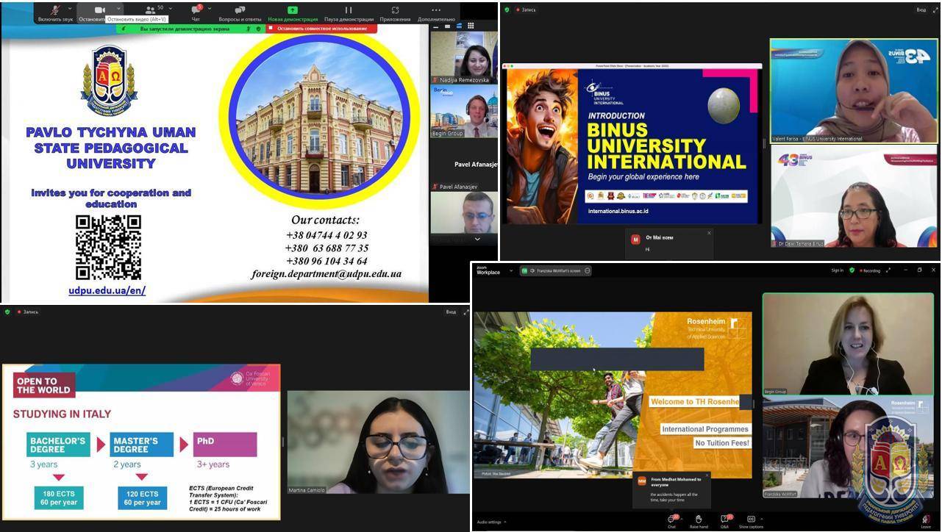The height and width of the screenshot is (532, 942).
Task: Open udpu.edu.ua/en/ link on slide
Action: tap(107, 290)
